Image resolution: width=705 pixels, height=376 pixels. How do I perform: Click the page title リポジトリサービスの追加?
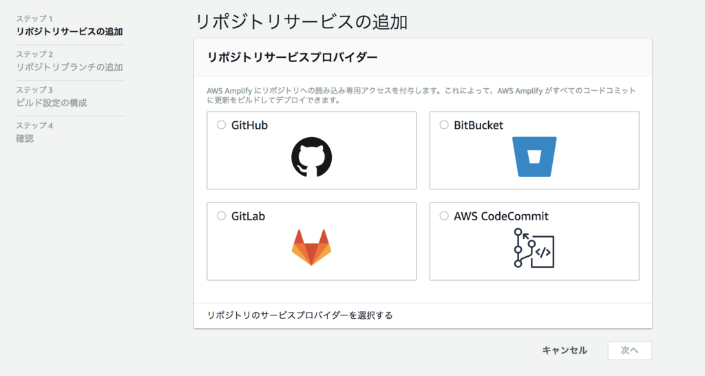pos(302,22)
